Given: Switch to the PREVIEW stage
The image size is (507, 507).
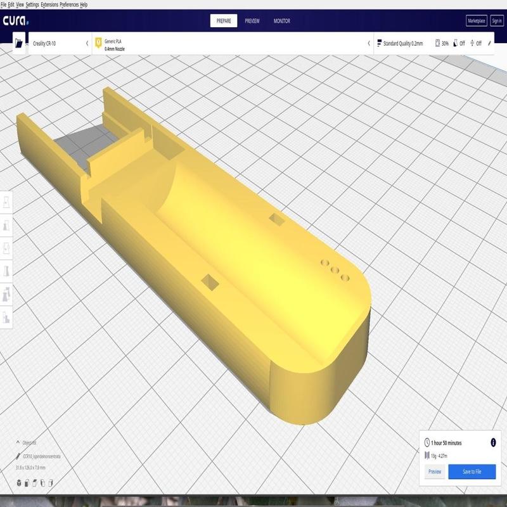Looking at the screenshot, I should (252, 21).
